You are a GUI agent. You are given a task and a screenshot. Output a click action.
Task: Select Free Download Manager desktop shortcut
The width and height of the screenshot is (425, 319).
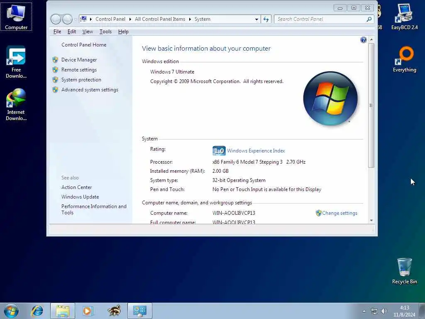pos(16,62)
